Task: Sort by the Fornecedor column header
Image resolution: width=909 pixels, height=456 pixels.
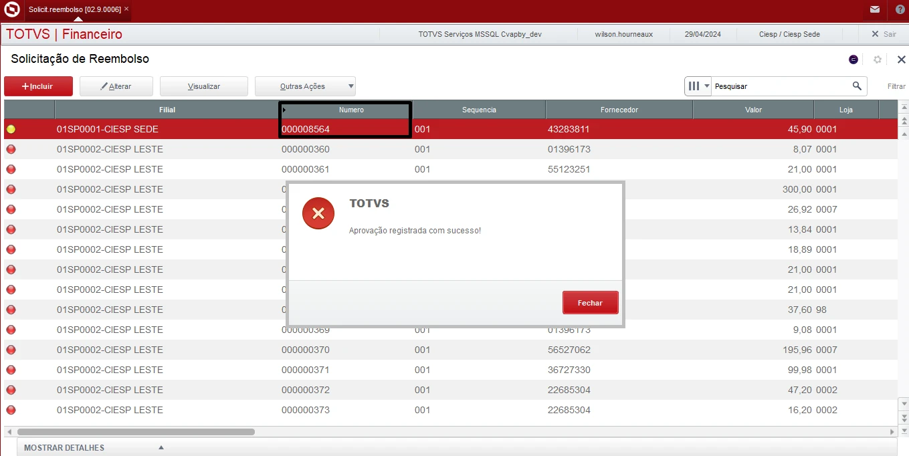Action: click(619, 110)
